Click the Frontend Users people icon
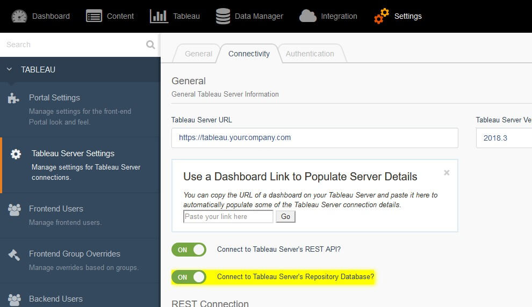The image size is (532, 307). pos(15,210)
